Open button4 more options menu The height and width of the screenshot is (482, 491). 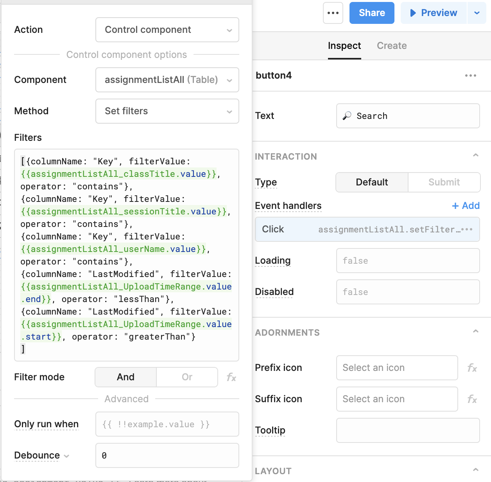(x=470, y=76)
